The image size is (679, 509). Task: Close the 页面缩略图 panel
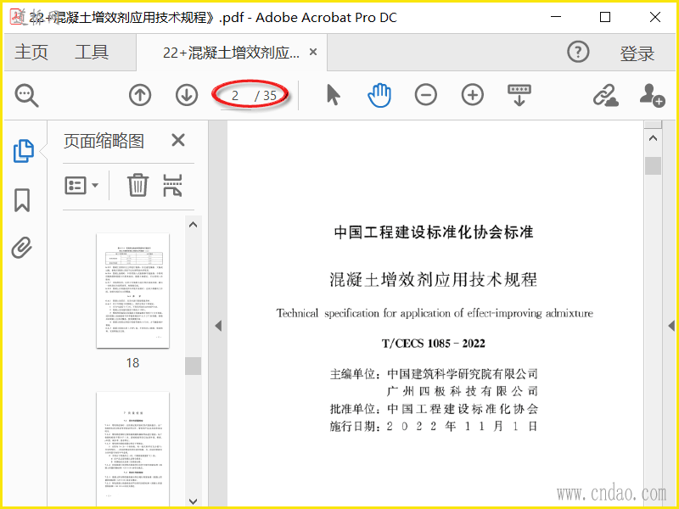click(178, 140)
